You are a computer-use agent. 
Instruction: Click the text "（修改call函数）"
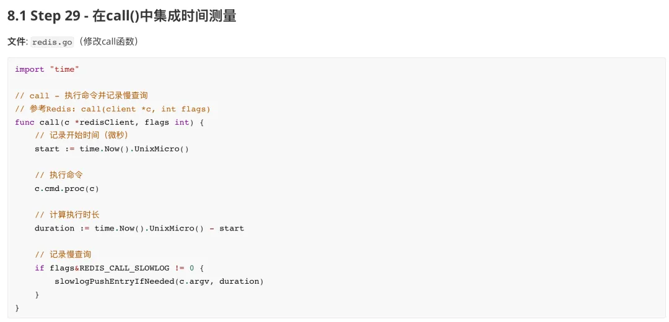(108, 43)
